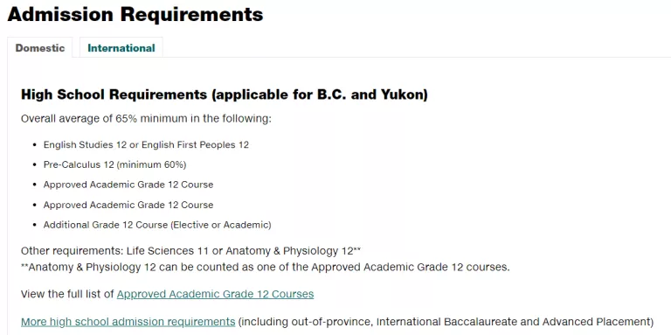The image size is (671, 335).
Task: Click 'Anatomy & Physiology 12**' in requirements line
Action: [x=294, y=251]
